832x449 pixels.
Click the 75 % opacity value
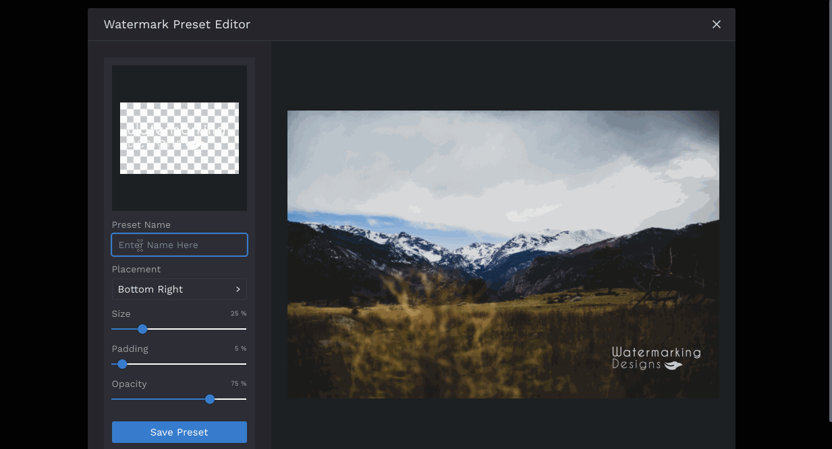(x=238, y=384)
